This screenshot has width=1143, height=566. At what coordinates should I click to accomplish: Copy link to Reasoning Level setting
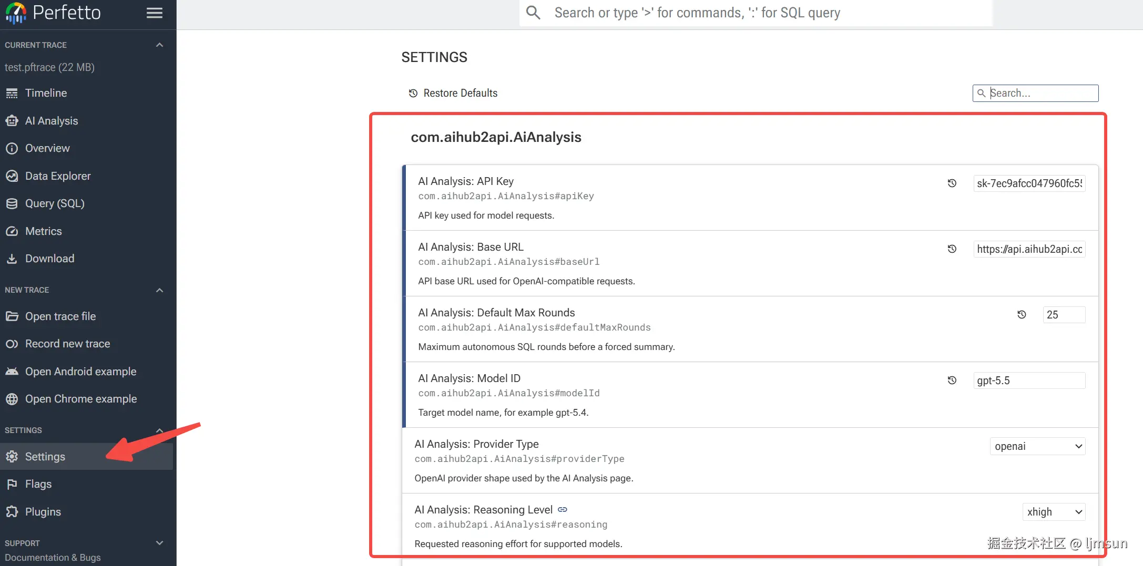click(x=563, y=510)
